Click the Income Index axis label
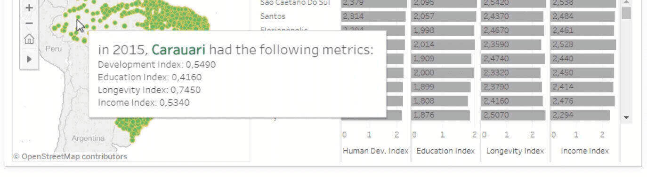 (585, 151)
